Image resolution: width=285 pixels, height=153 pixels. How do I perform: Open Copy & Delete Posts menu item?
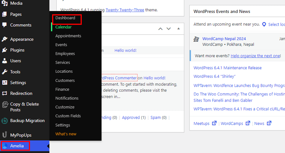[x=25, y=107]
